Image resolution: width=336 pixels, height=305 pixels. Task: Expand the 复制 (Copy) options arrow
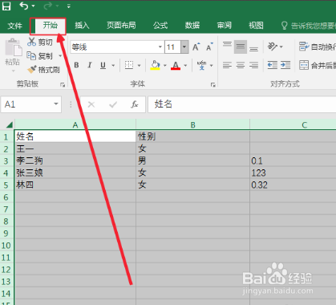tap(60, 56)
